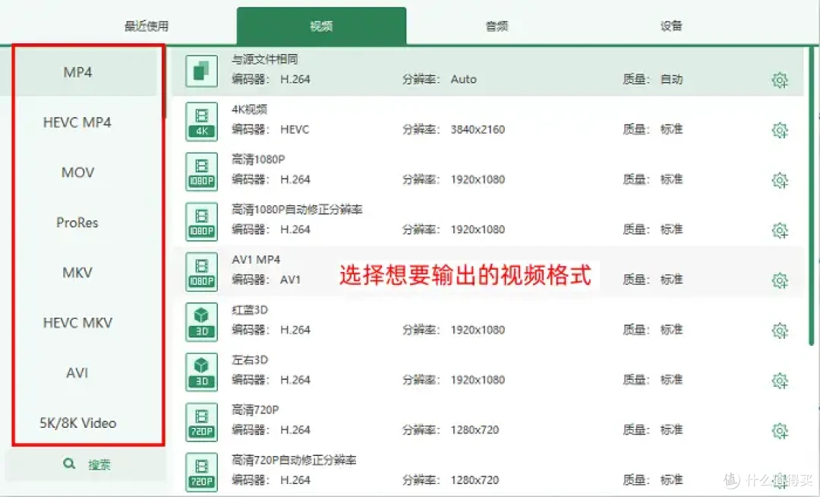Click the 左右3D preset icon

click(x=201, y=372)
